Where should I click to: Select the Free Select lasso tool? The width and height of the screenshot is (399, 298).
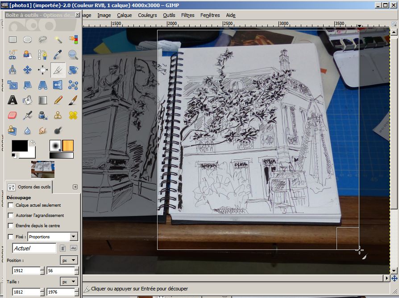coord(43,39)
